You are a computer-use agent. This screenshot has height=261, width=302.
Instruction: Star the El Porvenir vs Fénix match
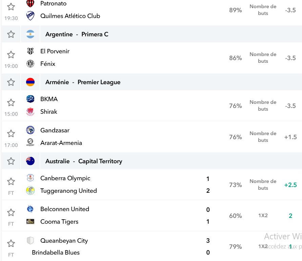11,55
